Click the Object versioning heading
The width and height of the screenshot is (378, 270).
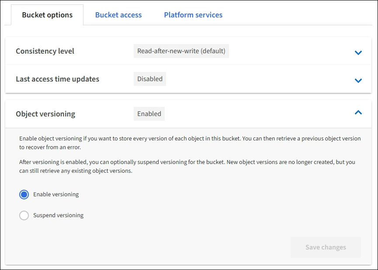click(x=45, y=114)
